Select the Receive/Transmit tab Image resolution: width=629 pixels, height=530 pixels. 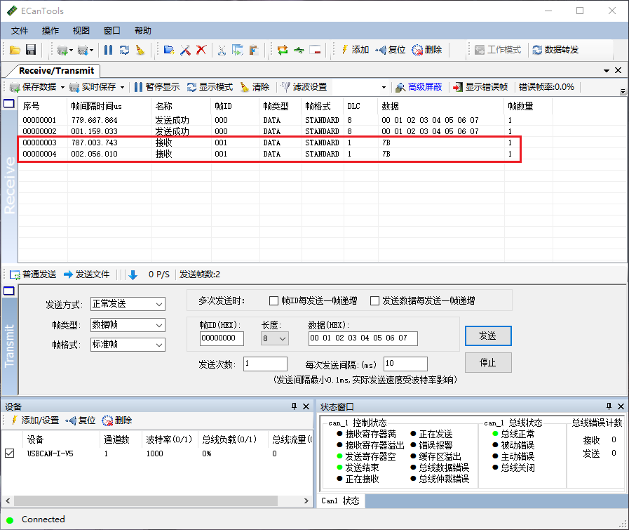click(56, 71)
